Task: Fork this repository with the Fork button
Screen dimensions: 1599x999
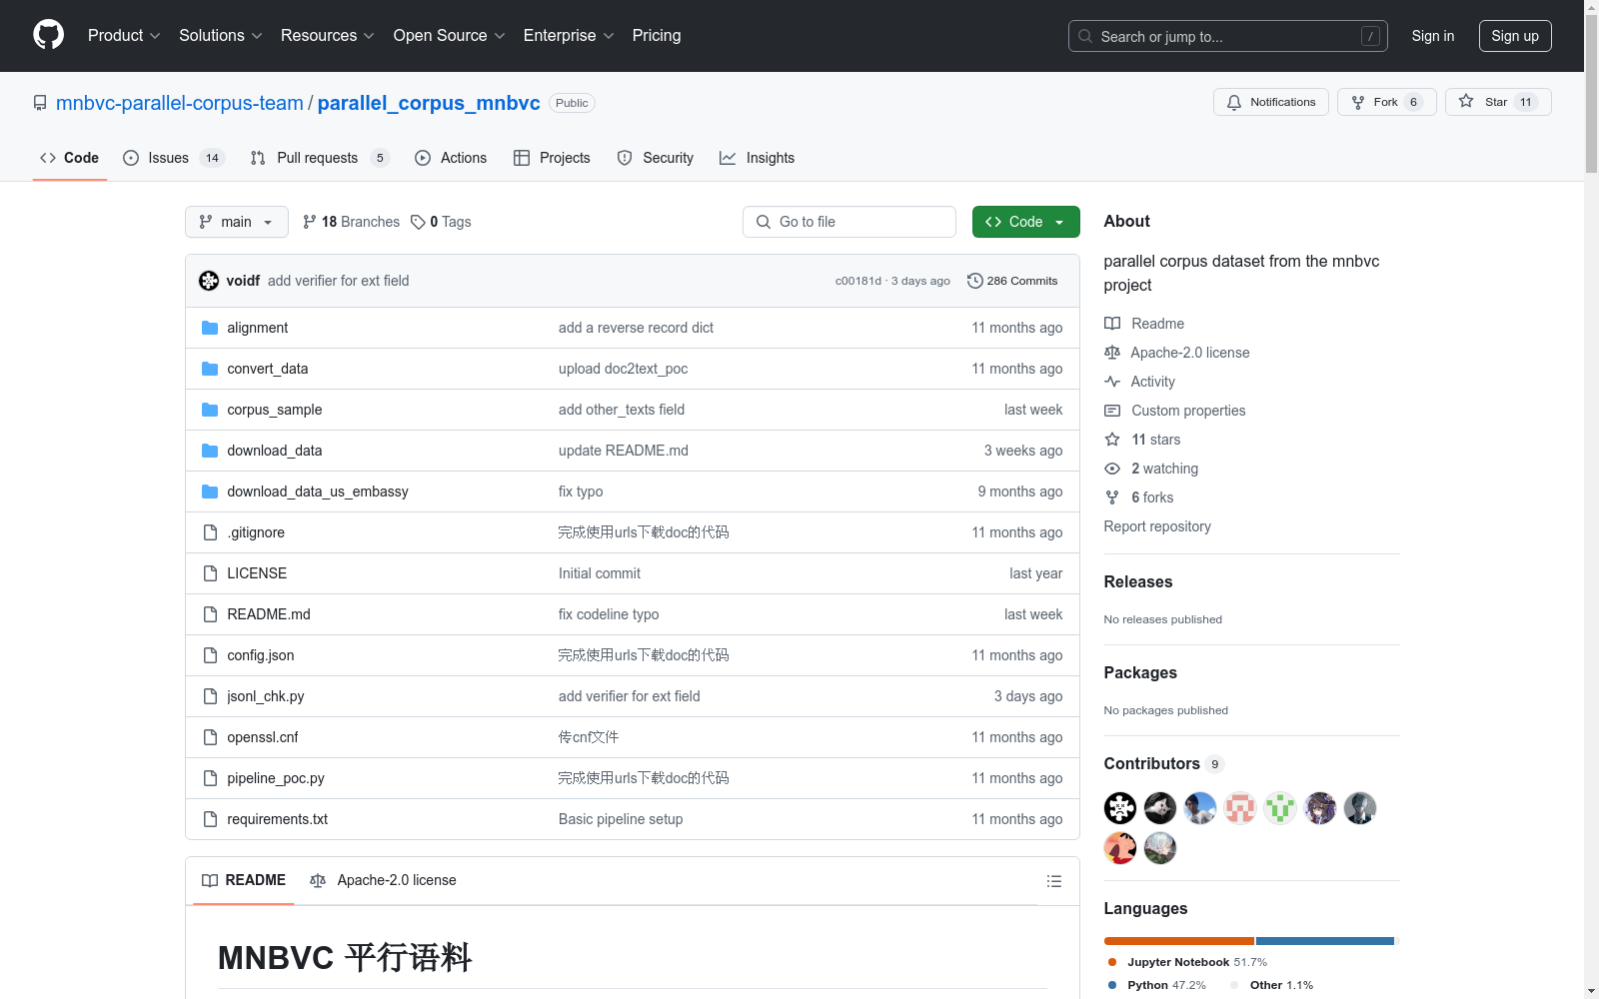Action: [1387, 102]
